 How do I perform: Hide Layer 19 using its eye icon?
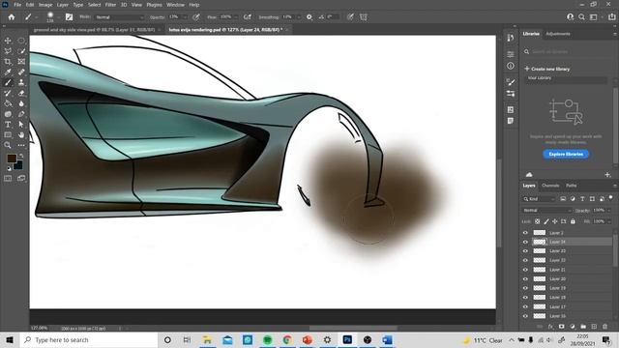click(525, 288)
